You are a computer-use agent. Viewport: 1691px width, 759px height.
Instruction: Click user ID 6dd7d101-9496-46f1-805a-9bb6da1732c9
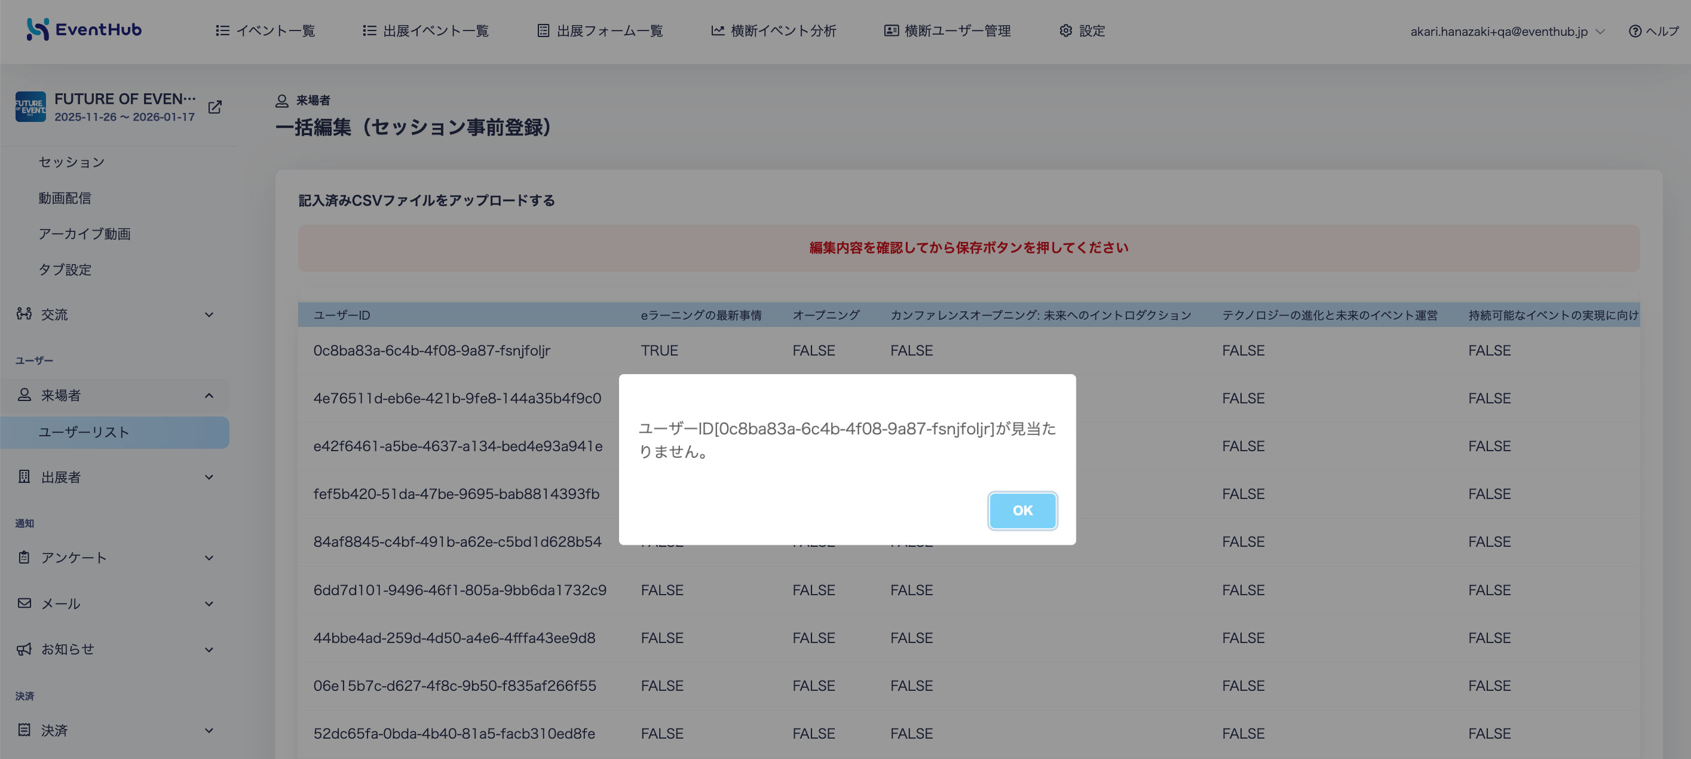(459, 590)
